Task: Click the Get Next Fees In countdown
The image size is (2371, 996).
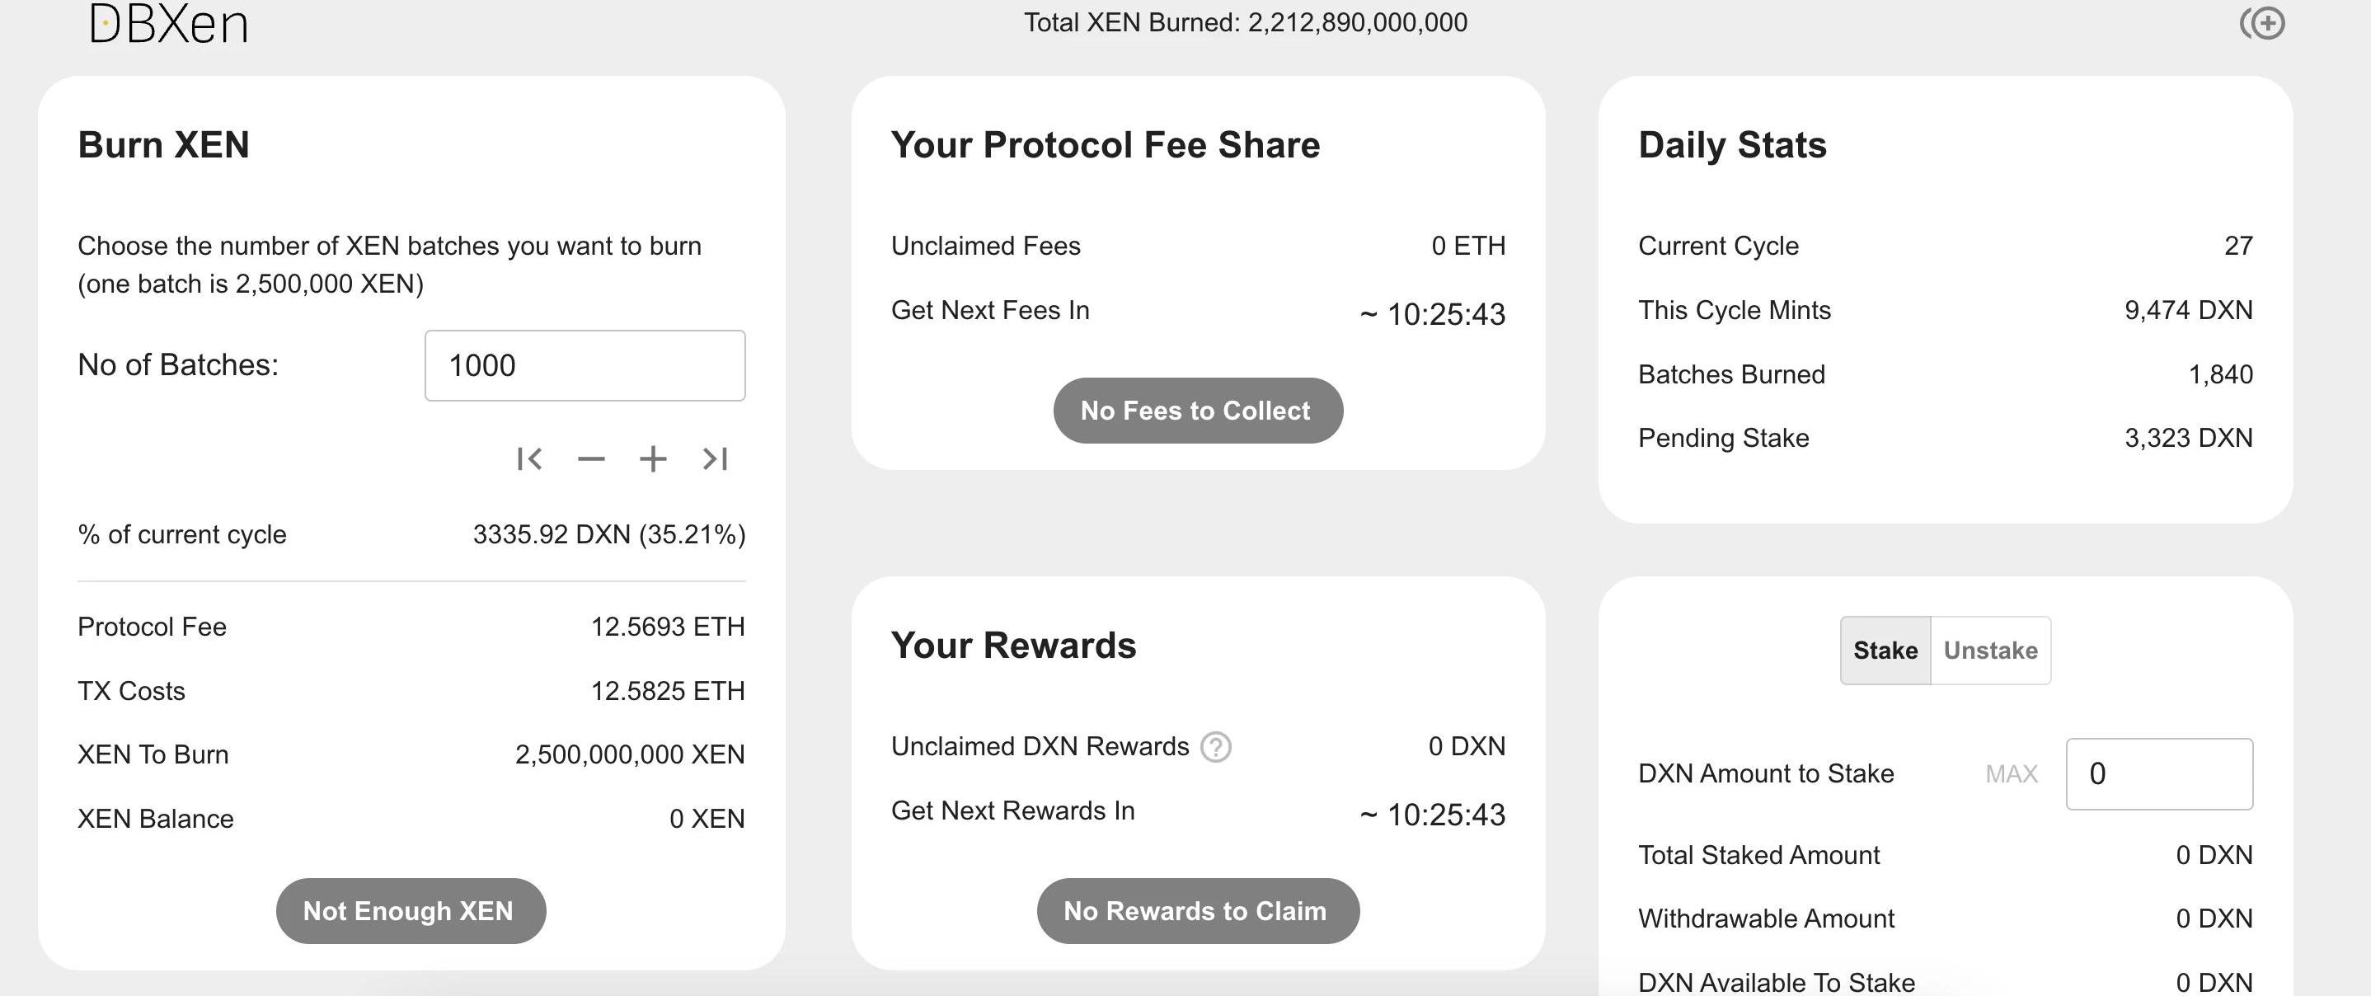Action: click(1432, 314)
